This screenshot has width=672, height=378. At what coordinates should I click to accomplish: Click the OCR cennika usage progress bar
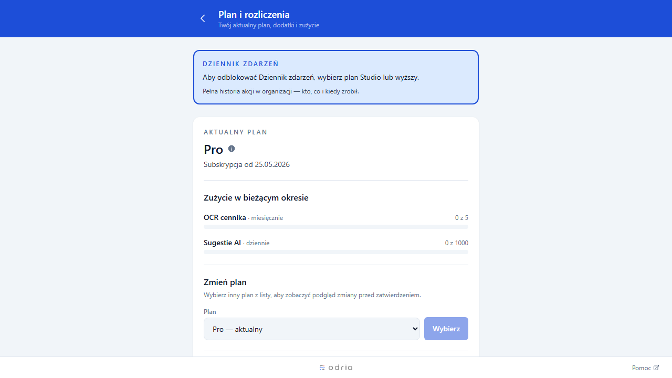click(x=336, y=227)
